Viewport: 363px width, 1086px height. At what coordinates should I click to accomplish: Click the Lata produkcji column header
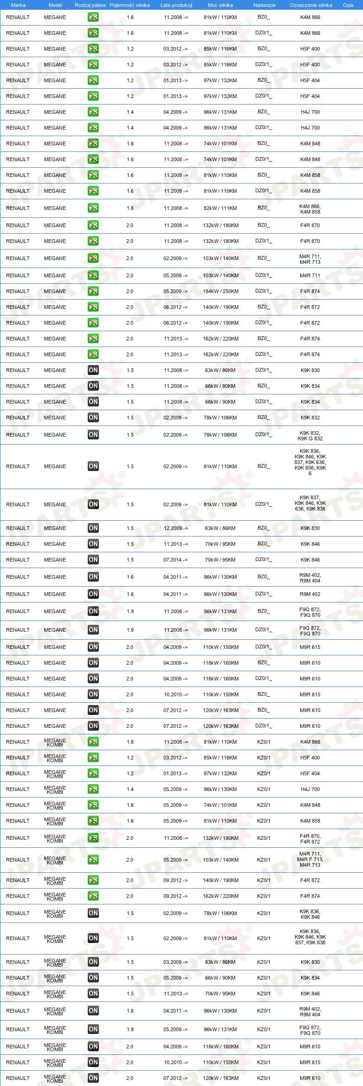(176, 5)
